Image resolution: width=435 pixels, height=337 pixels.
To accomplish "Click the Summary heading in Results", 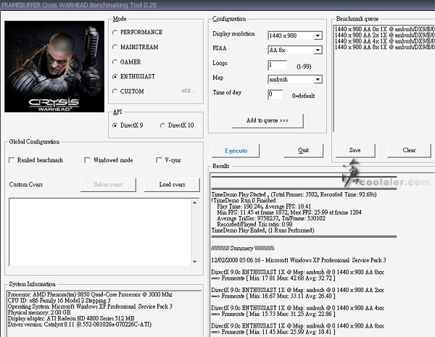I will tap(243, 249).
